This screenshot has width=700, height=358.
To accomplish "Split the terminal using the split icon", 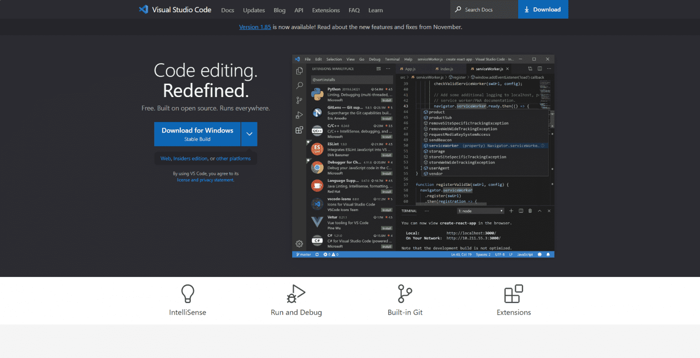I will (521, 211).
